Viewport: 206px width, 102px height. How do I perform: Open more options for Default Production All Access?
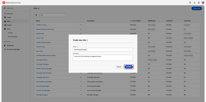[x=81, y=29]
